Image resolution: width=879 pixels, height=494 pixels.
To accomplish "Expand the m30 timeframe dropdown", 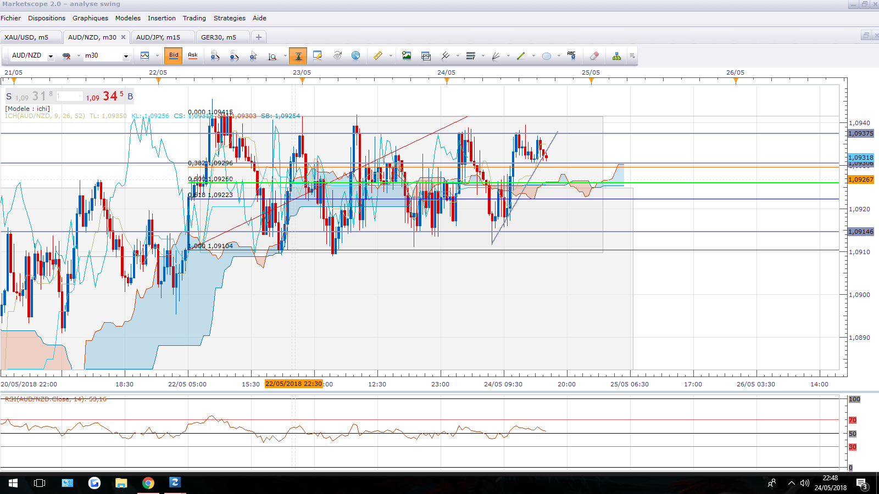I will (126, 56).
